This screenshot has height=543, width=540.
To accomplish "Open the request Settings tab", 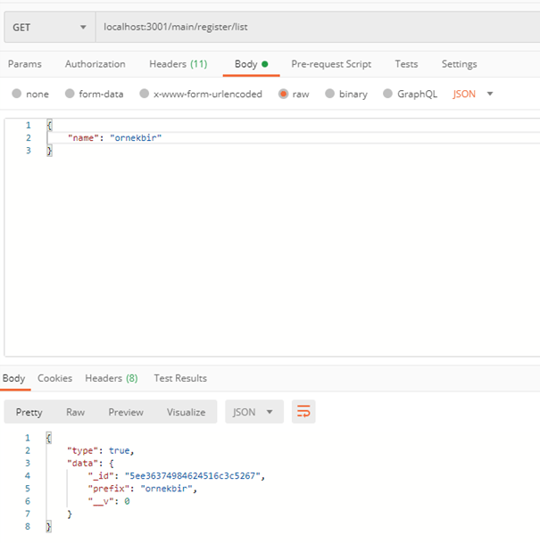I will (x=459, y=64).
